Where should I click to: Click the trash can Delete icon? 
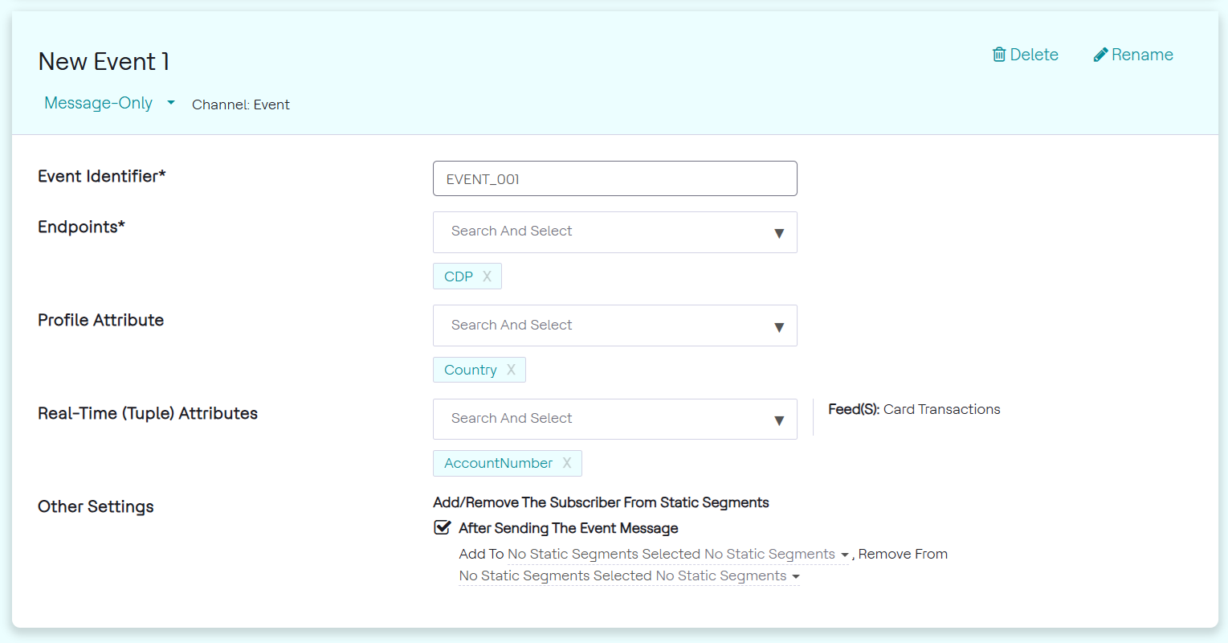[999, 55]
